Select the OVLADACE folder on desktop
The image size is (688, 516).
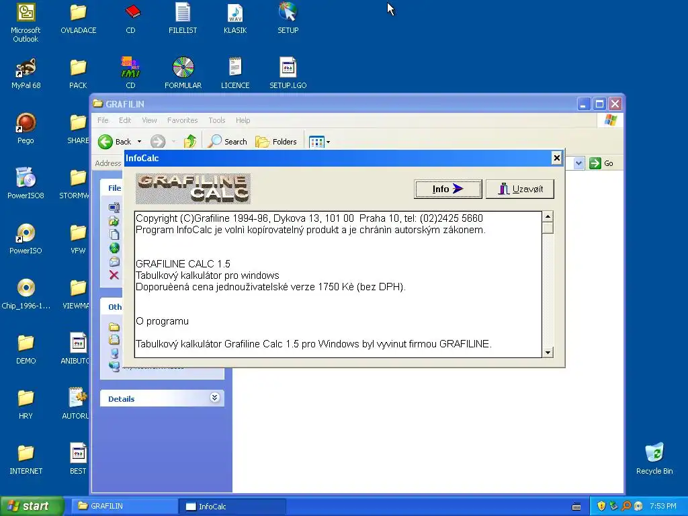tap(78, 18)
